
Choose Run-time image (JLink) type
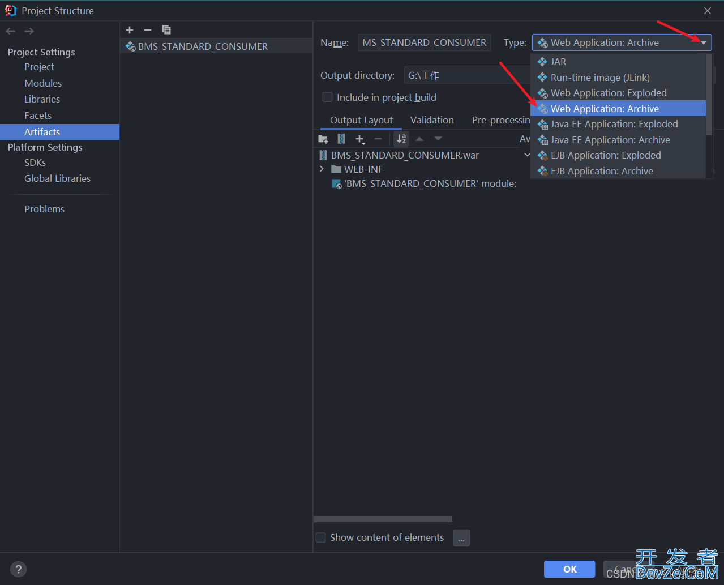click(x=618, y=78)
